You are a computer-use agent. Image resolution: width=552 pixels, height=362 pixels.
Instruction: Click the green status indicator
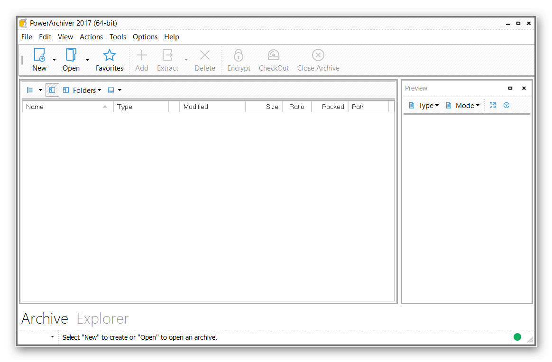click(x=517, y=337)
